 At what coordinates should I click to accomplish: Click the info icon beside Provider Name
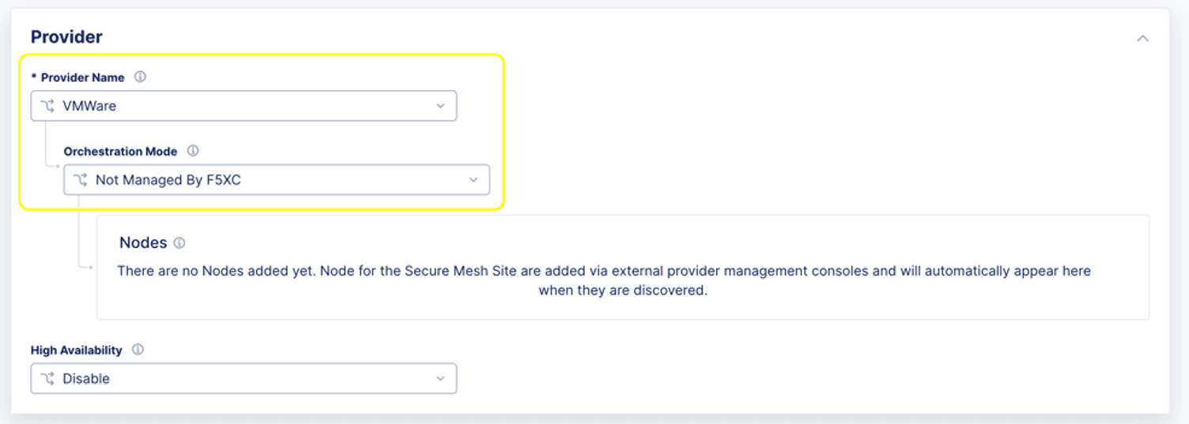[140, 77]
